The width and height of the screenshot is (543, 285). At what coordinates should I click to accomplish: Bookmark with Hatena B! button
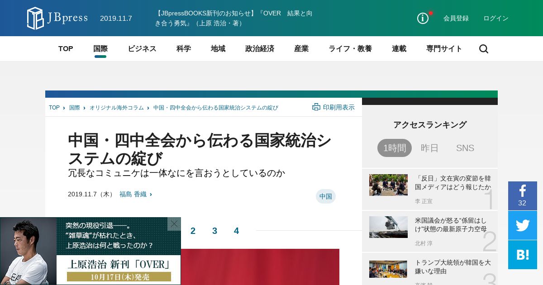tap(523, 255)
